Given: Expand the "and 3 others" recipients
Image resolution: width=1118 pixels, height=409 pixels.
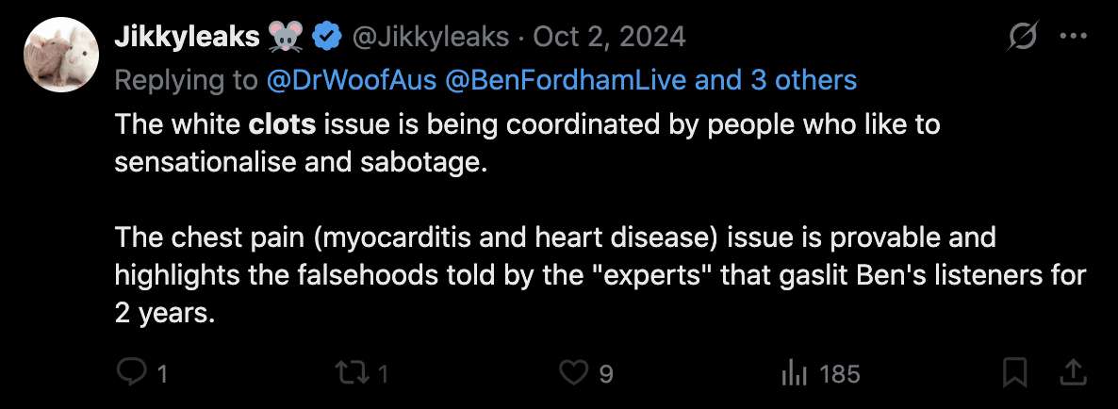Looking at the screenshot, I should pos(776,80).
